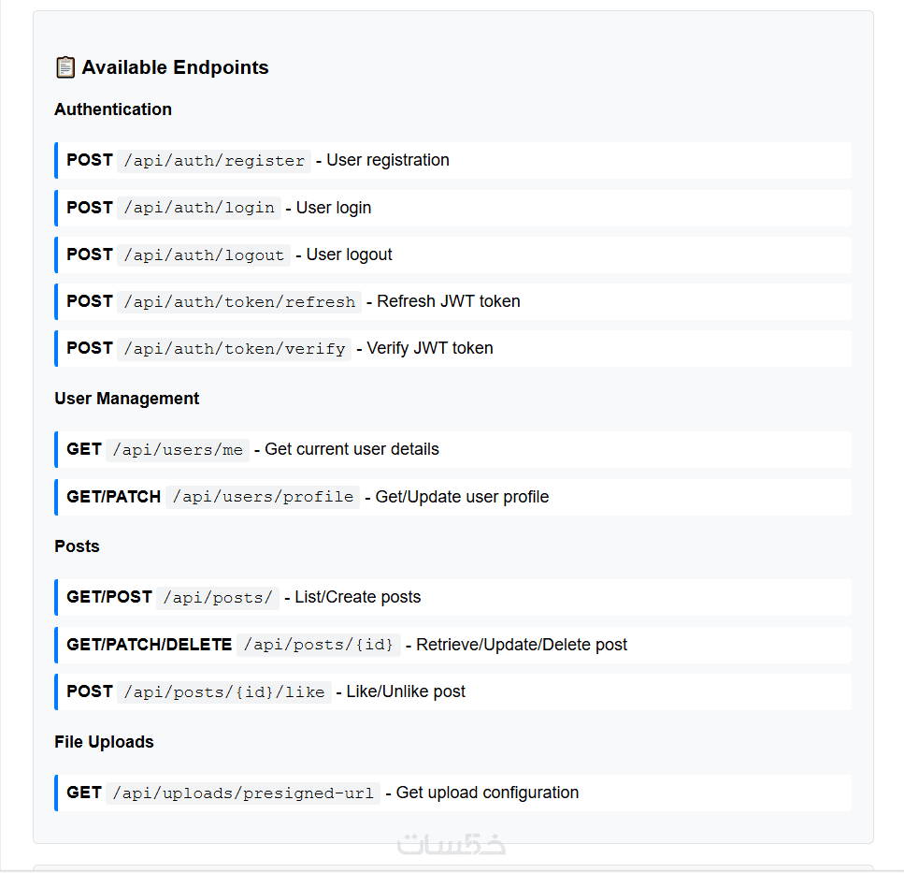The image size is (904, 873).
Task: Click the /api/posts/{id} endpoint path
Action: pyautogui.click(x=319, y=645)
